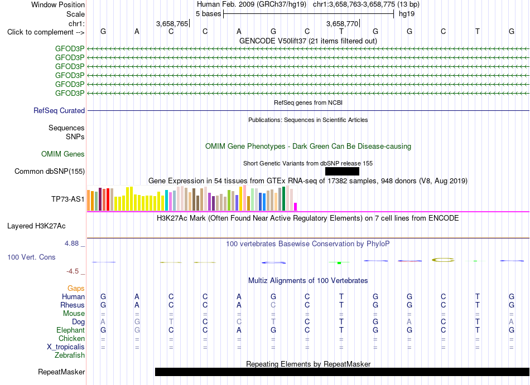Click the PhyloP Basewise Conservation title
The image size is (530, 385).
click(x=308, y=243)
